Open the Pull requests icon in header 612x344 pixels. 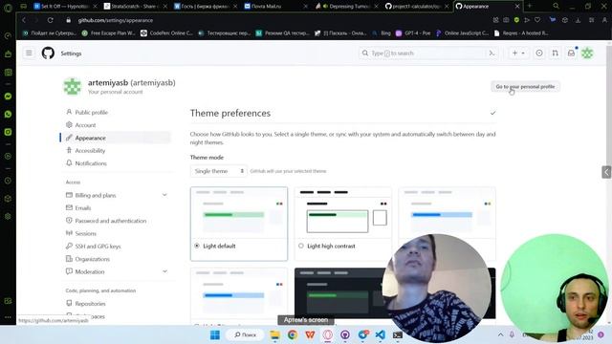tap(555, 54)
